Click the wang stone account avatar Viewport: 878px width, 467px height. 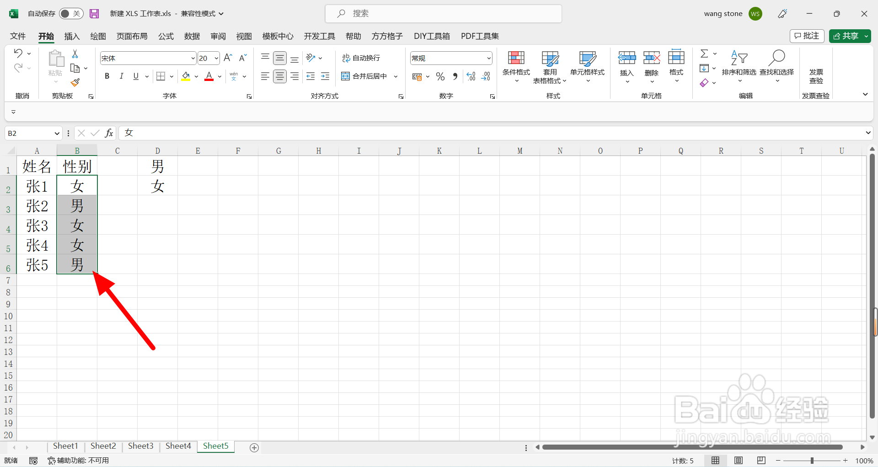tap(755, 14)
